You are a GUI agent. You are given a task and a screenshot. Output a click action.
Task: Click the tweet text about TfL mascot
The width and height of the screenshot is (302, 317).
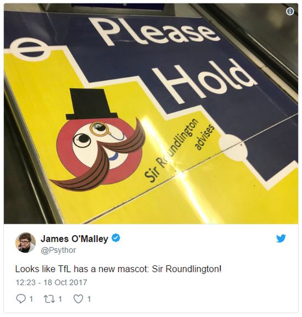pyautogui.click(x=119, y=269)
